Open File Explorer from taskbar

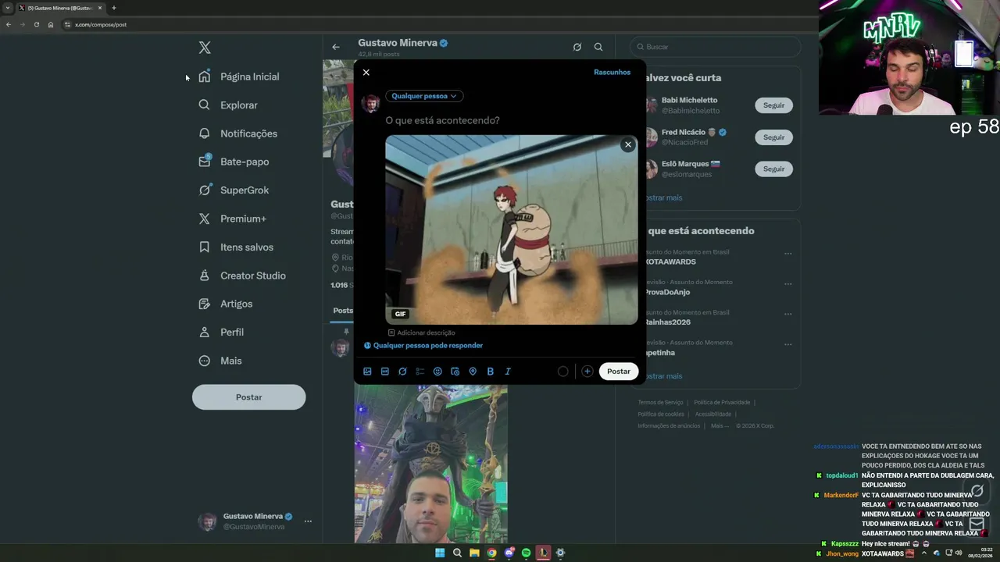pyautogui.click(x=474, y=553)
